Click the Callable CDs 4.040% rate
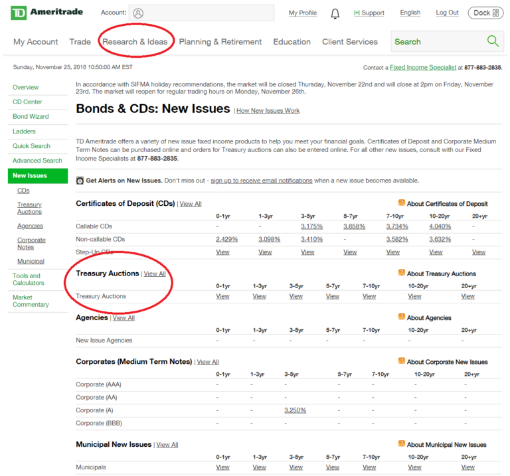The height and width of the screenshot is (476, 510). [440, 226]
